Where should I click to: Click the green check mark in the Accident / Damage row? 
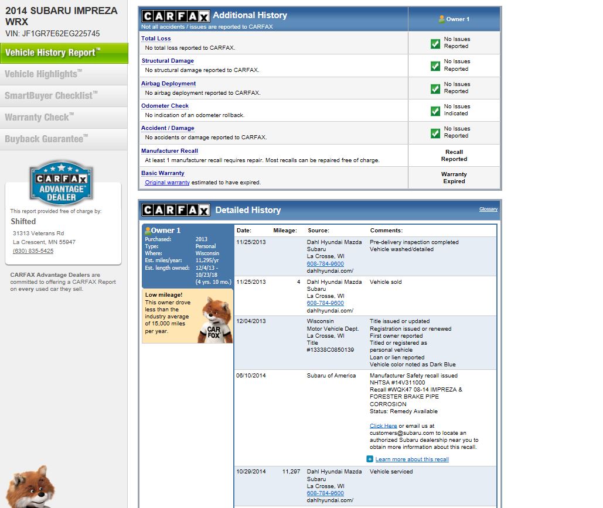435,133
